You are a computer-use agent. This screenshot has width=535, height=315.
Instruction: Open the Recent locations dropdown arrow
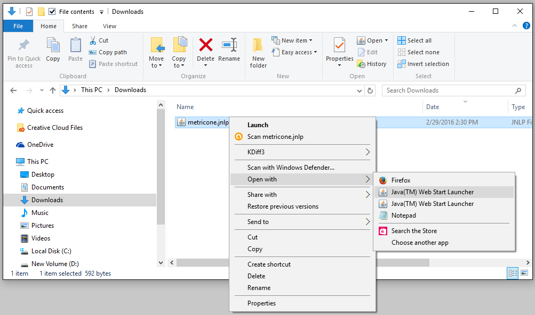42,90
